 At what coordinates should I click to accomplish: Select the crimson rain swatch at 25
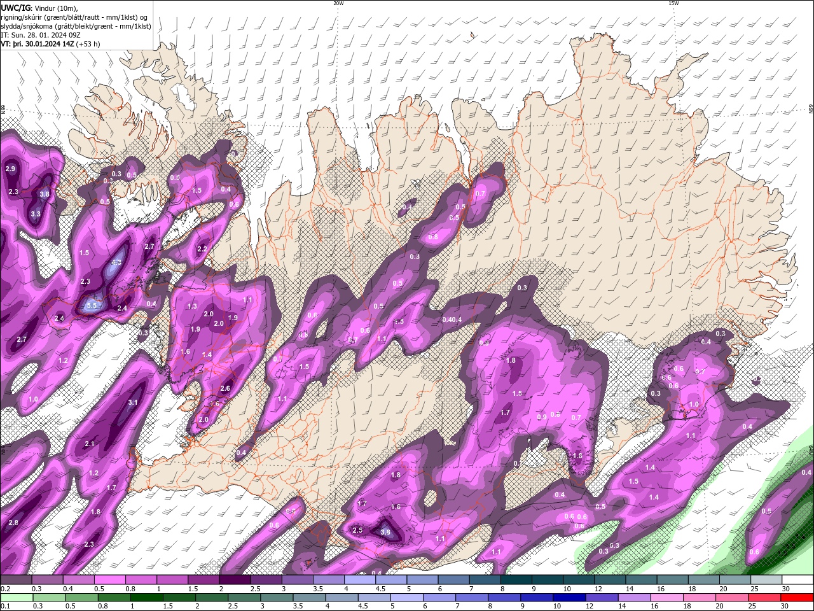pos(765,598)
